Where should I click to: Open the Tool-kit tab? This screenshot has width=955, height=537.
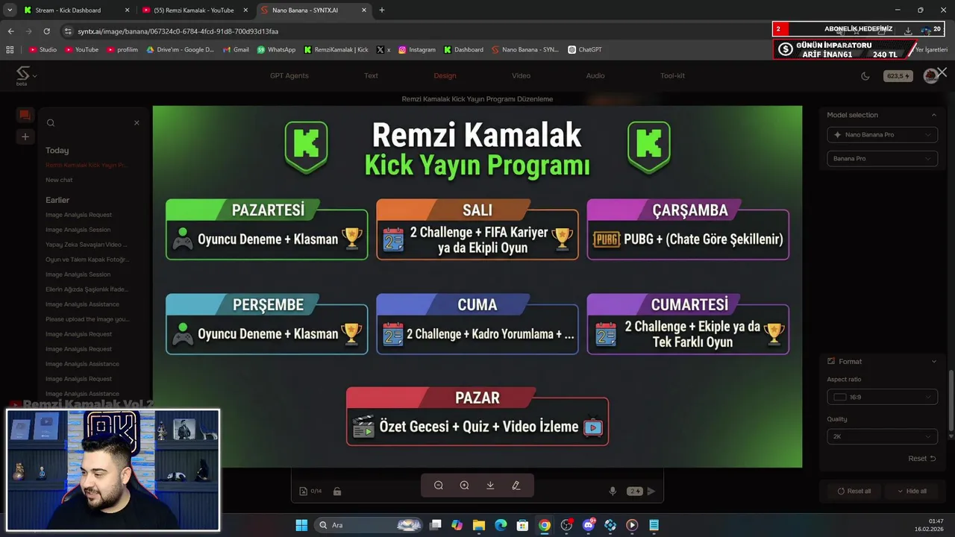point(672,75)
